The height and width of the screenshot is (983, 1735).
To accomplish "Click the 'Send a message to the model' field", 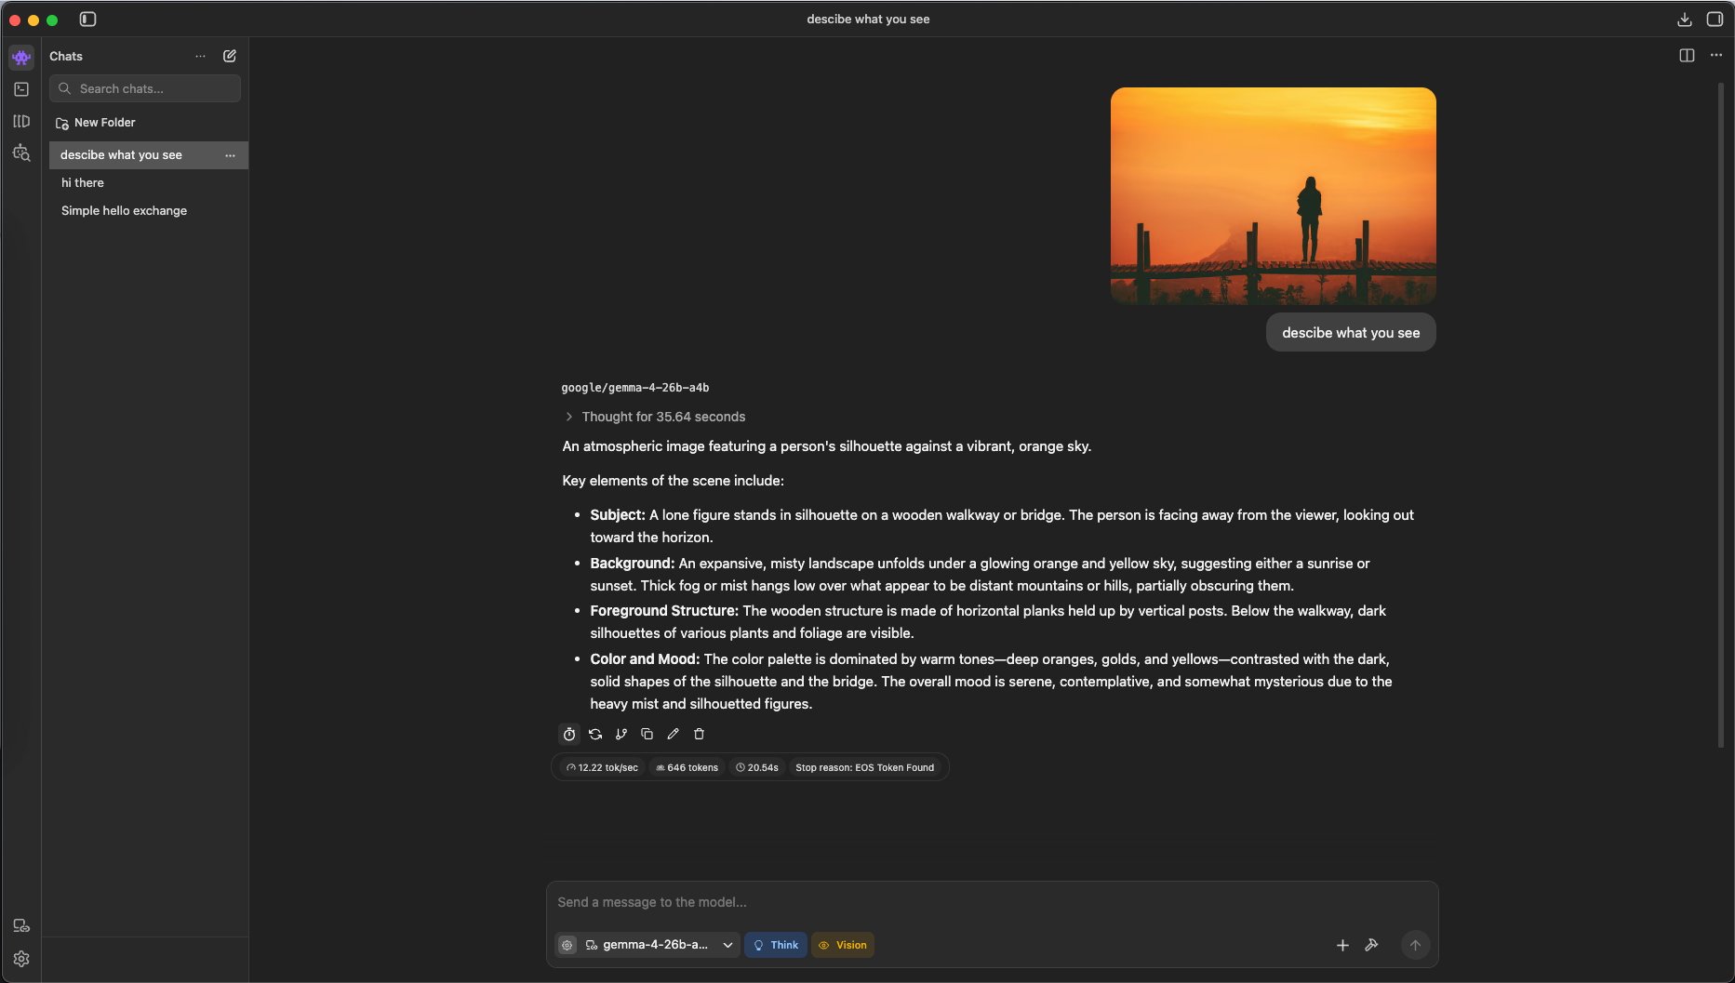I will point(991,902).
